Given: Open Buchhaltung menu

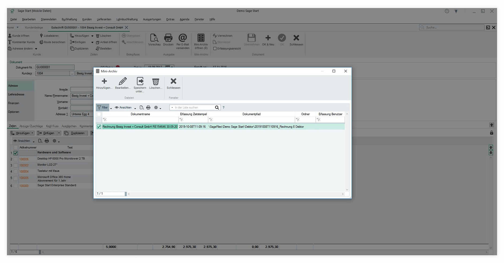Looking at the screenshot, I should [69, 19].
